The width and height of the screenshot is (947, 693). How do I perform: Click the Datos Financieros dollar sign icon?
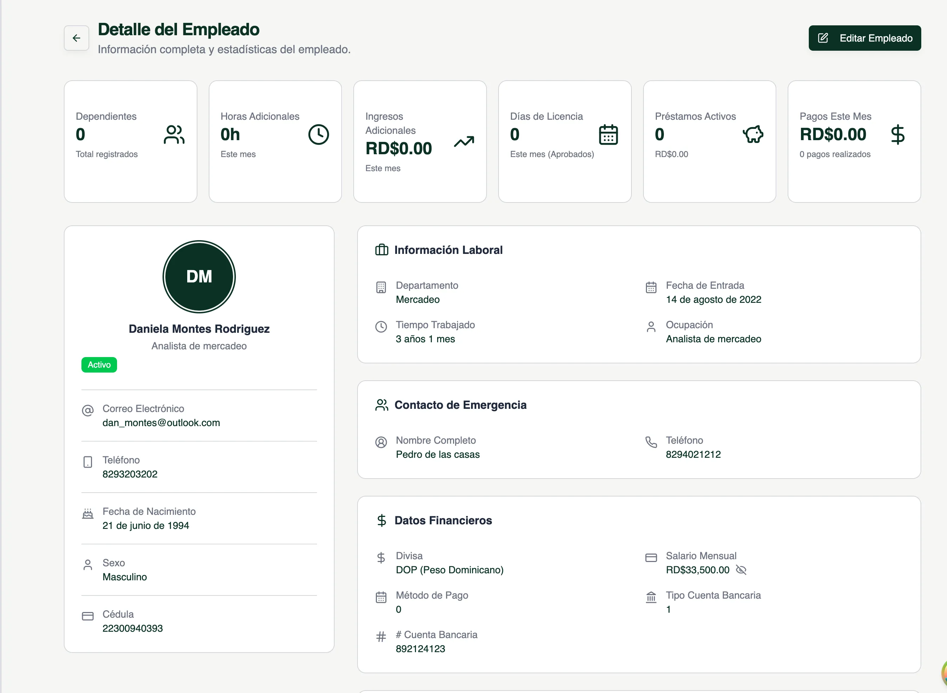click(381, 520)
